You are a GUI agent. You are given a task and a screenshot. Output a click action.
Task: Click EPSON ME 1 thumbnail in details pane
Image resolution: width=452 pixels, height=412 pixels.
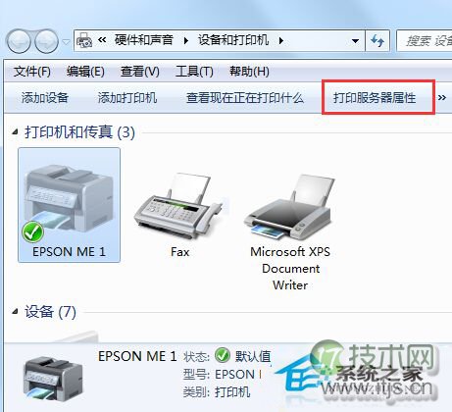[x=53, y=378]
